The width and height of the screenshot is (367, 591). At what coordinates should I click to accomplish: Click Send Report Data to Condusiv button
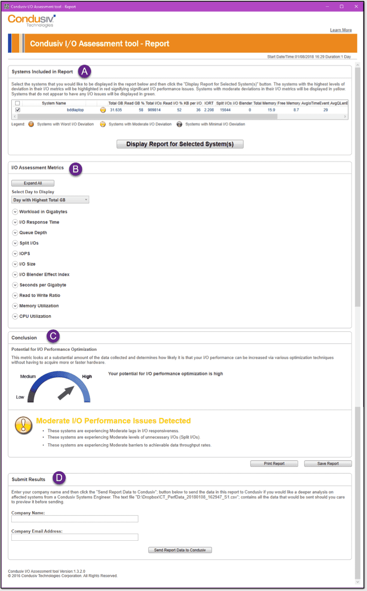pos(180,550)
